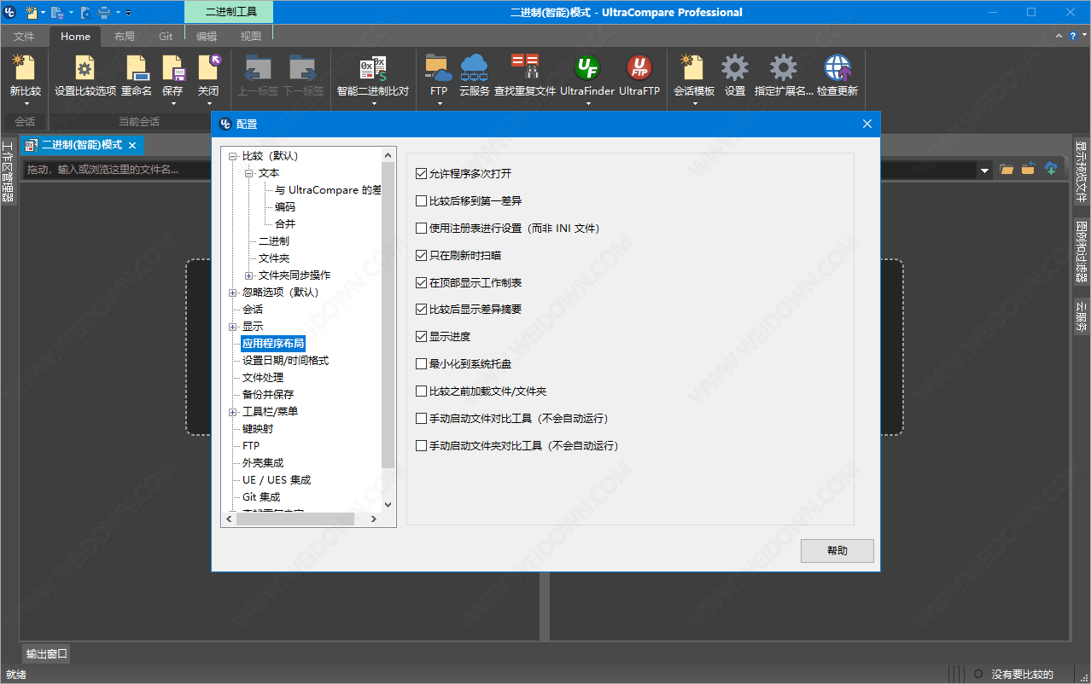The image size is (1091, 684).
Task: Open the 输出窗口 panel button
Action: coord(47,654)
